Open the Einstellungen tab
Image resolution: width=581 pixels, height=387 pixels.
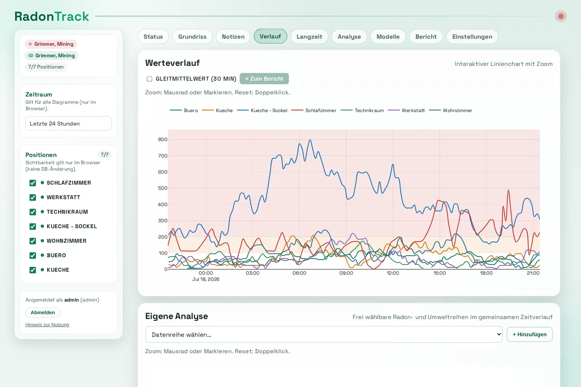point(472,37)
